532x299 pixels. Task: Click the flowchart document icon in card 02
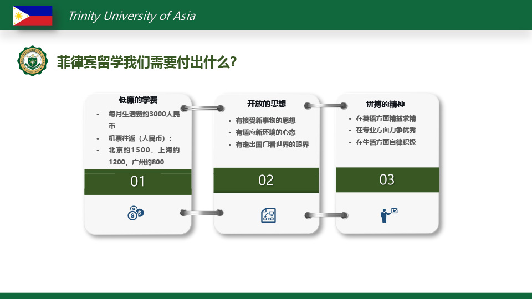coord(268,215)
